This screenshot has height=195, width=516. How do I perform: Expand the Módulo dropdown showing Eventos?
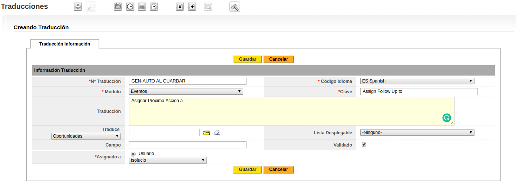(186, 91)
